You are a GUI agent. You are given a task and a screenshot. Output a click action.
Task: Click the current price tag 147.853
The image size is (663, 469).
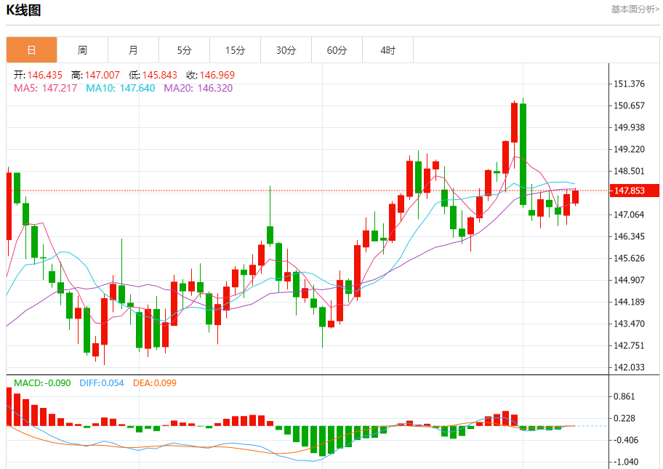pyautogui.click(x=634, y=191)
